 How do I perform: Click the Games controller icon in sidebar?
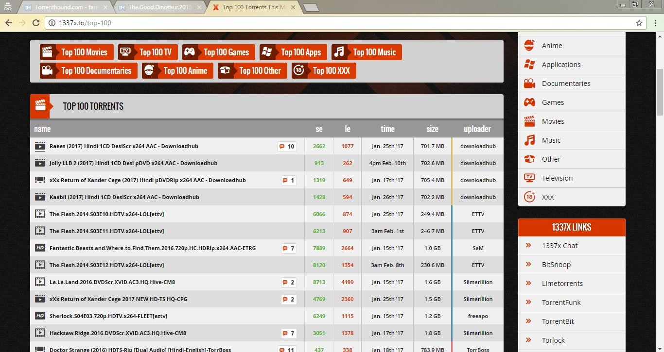point(529,102)
